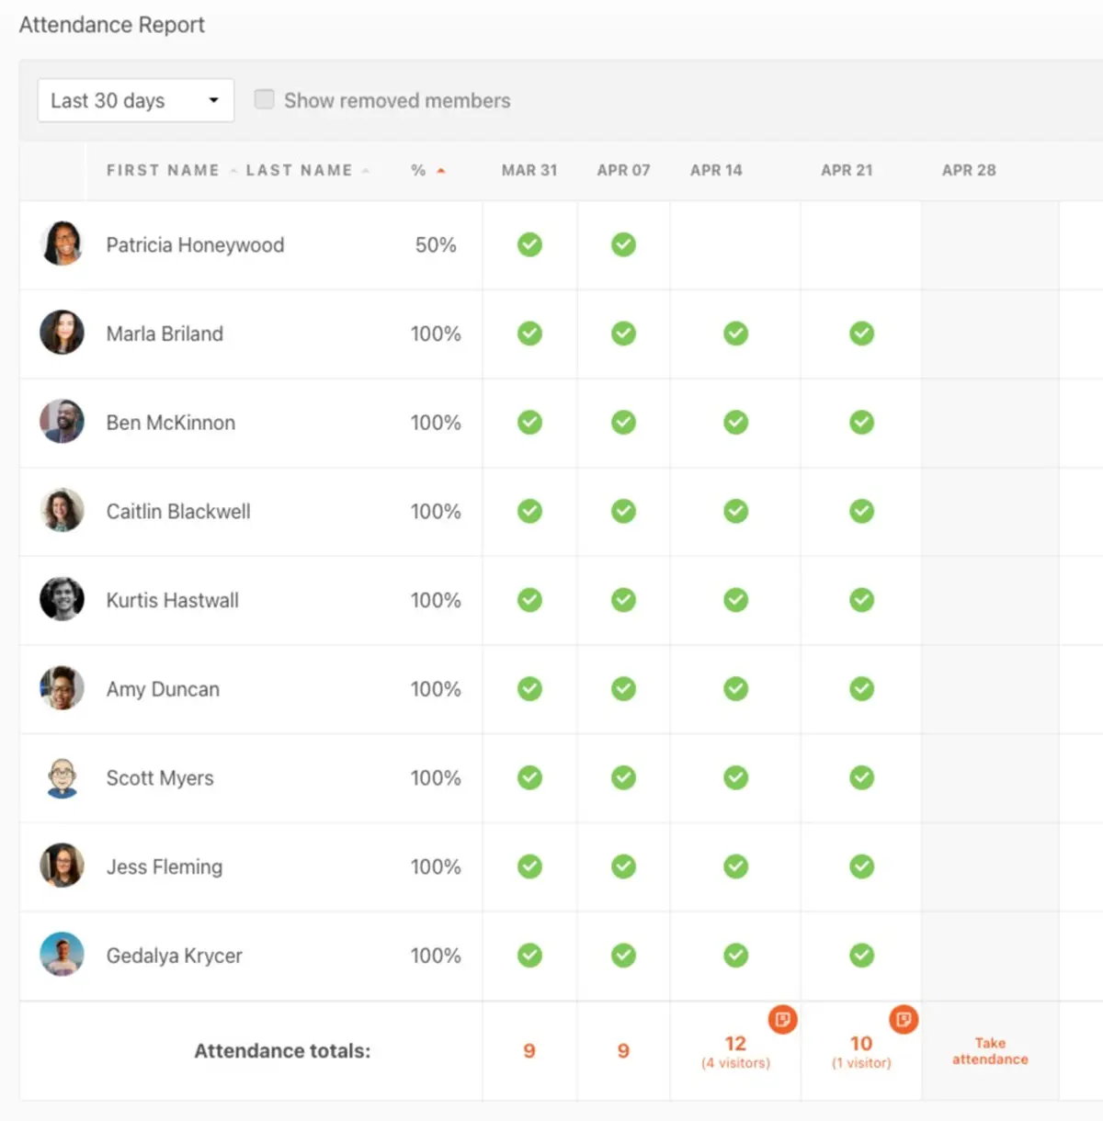
Task: Toggle Ben McKinnon's Apr 07 attendance checkmark
Action: (623, 423)
